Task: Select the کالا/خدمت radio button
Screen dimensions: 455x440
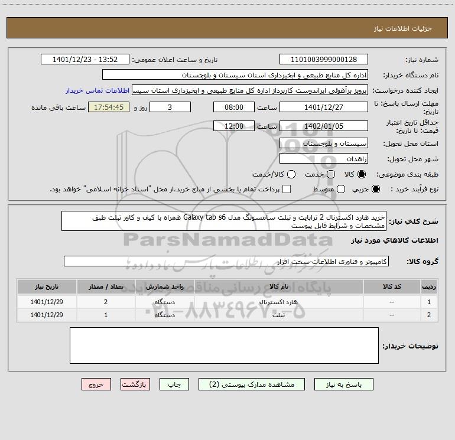Action: tap(291, 174)
